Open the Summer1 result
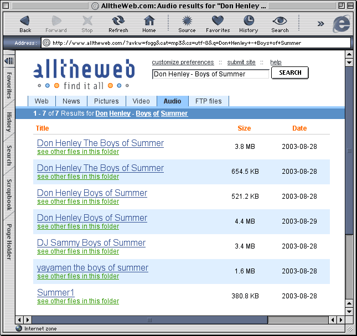The width and height of the screenshot is (357, 336). (x=55, y=292)
